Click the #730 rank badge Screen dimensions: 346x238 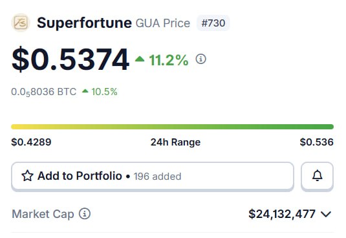point(213,23)
